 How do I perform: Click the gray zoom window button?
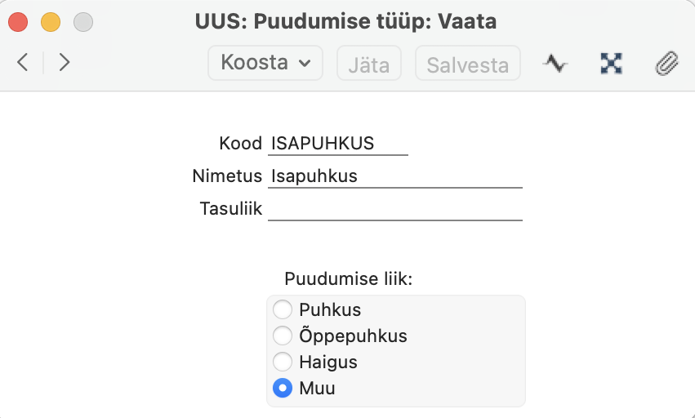(x=83, y=22)
